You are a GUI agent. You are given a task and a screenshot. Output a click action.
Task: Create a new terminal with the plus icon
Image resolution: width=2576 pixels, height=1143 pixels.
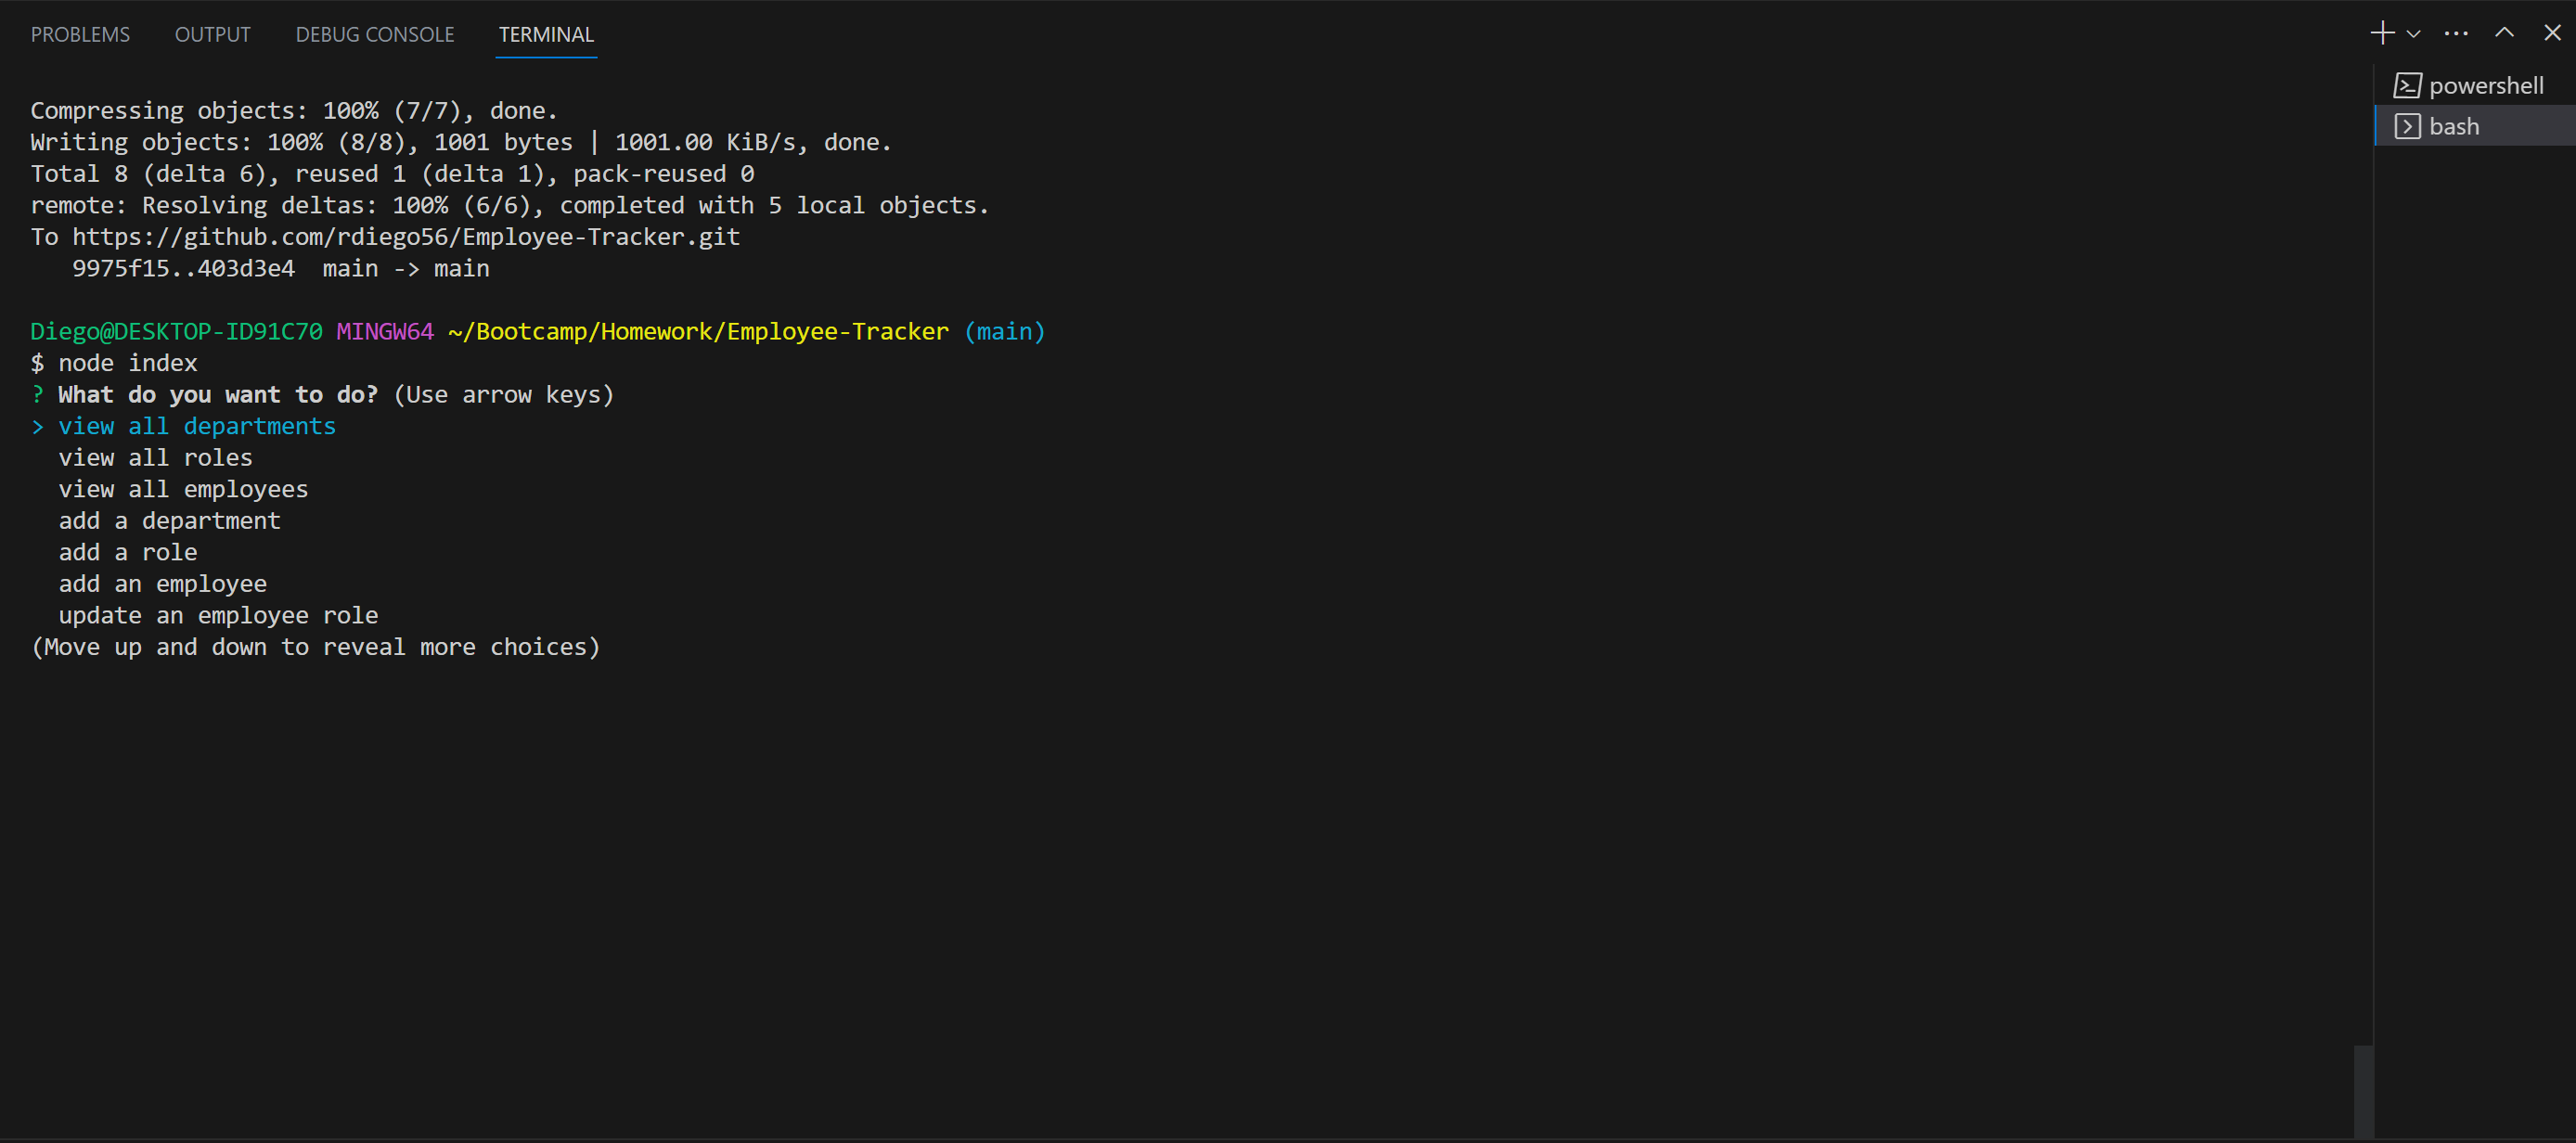pos(2381,32)
